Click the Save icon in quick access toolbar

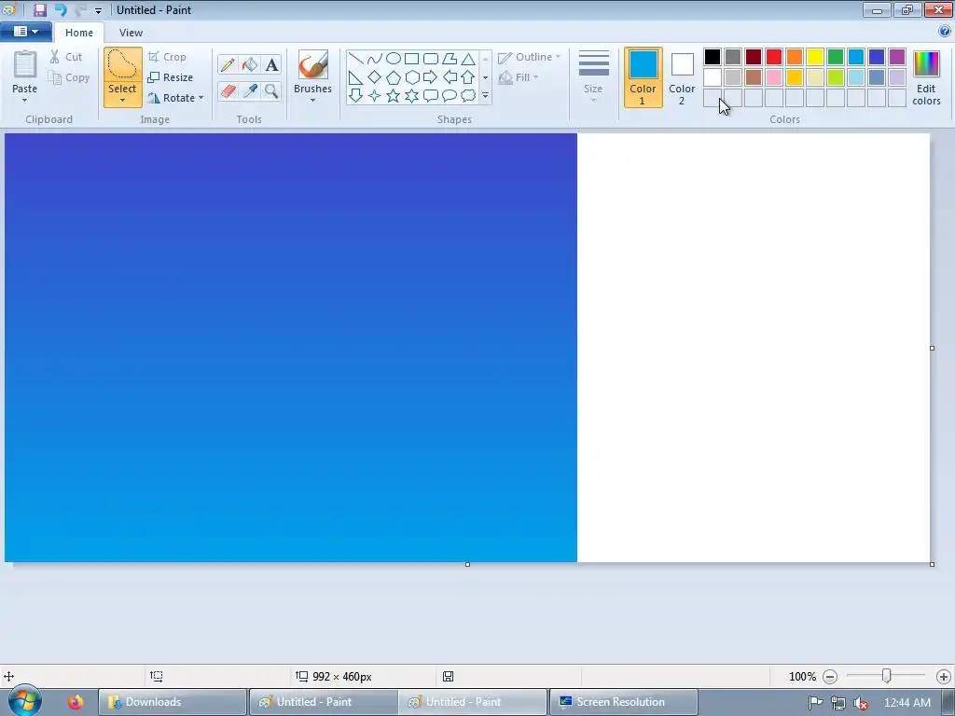tap(40, 9)
